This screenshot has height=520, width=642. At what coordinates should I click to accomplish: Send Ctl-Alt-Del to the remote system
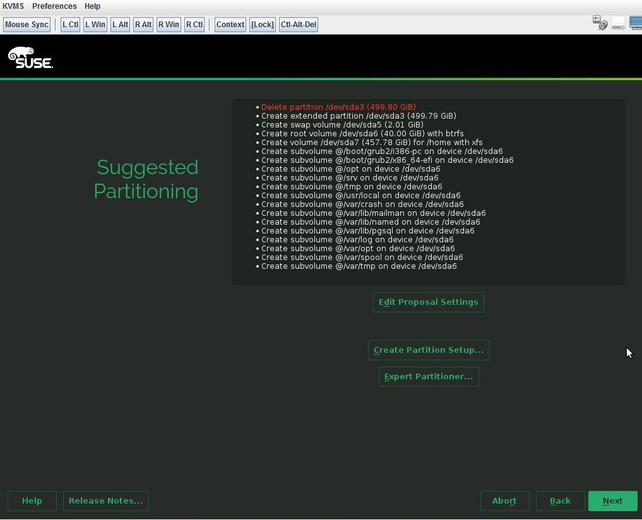(x=298, y=24)
